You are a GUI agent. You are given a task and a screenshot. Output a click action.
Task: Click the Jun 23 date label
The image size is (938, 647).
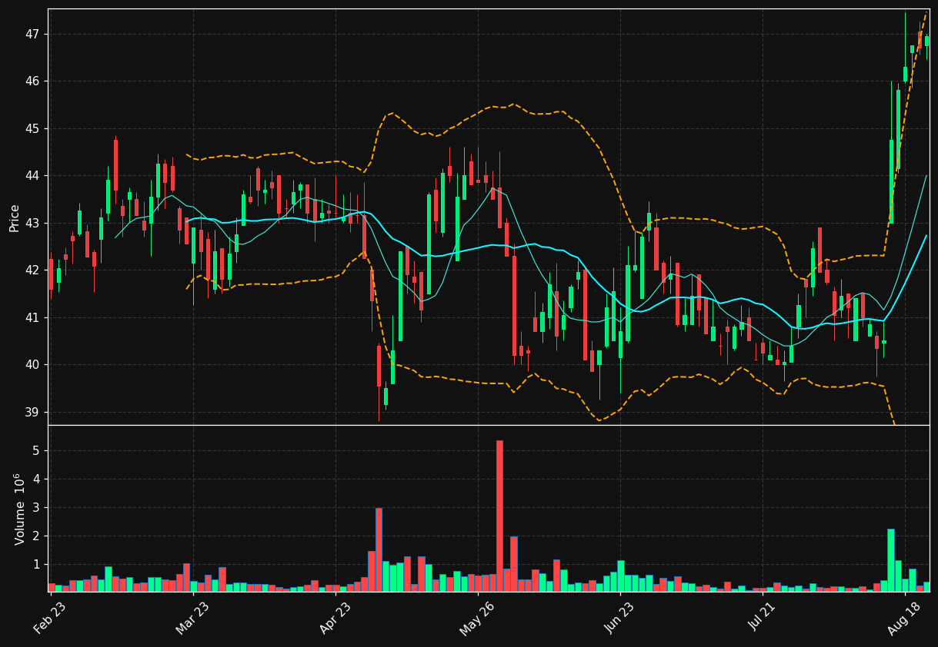(620, 618)
